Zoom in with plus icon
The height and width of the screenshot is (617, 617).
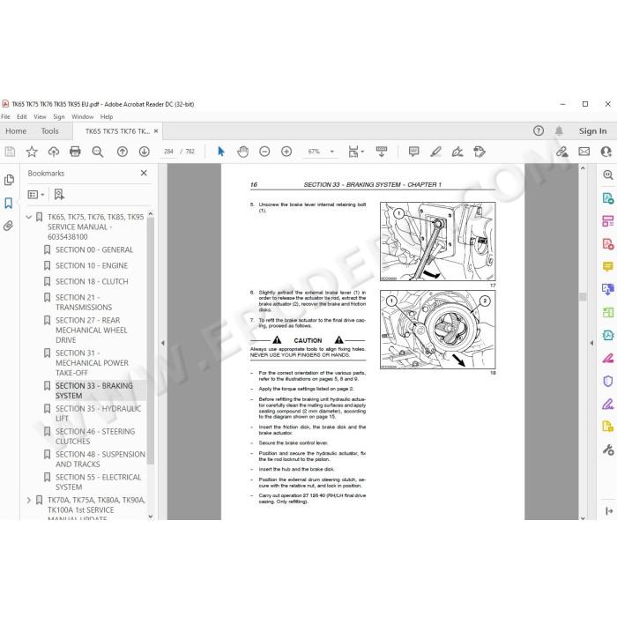click(286, 152)
